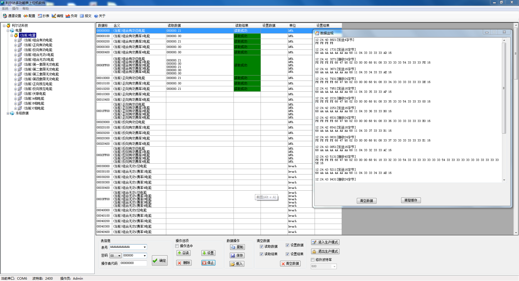Click the data monitor log vertical scrollbar
Screen dimensions: 519x281
[504, 108]
